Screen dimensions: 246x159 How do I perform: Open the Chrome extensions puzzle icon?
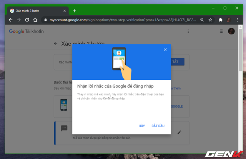pyautogui.click(x=220, y=20)
